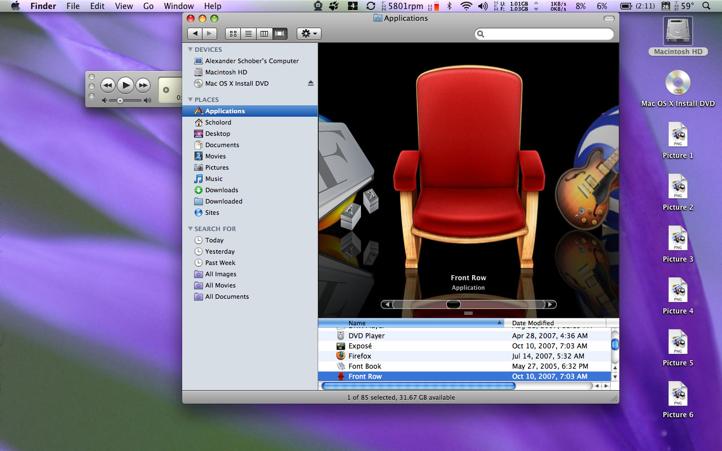The height and width of the screenshot is (451, 722).
Task: Collapse the SEARCH FOR sidebar section
Action: (191, 229)
